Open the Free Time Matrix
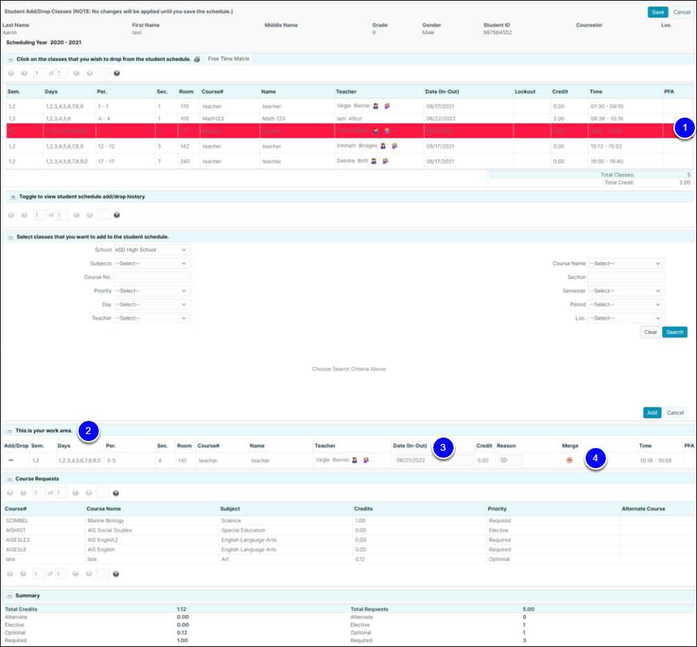 [228, 58]
